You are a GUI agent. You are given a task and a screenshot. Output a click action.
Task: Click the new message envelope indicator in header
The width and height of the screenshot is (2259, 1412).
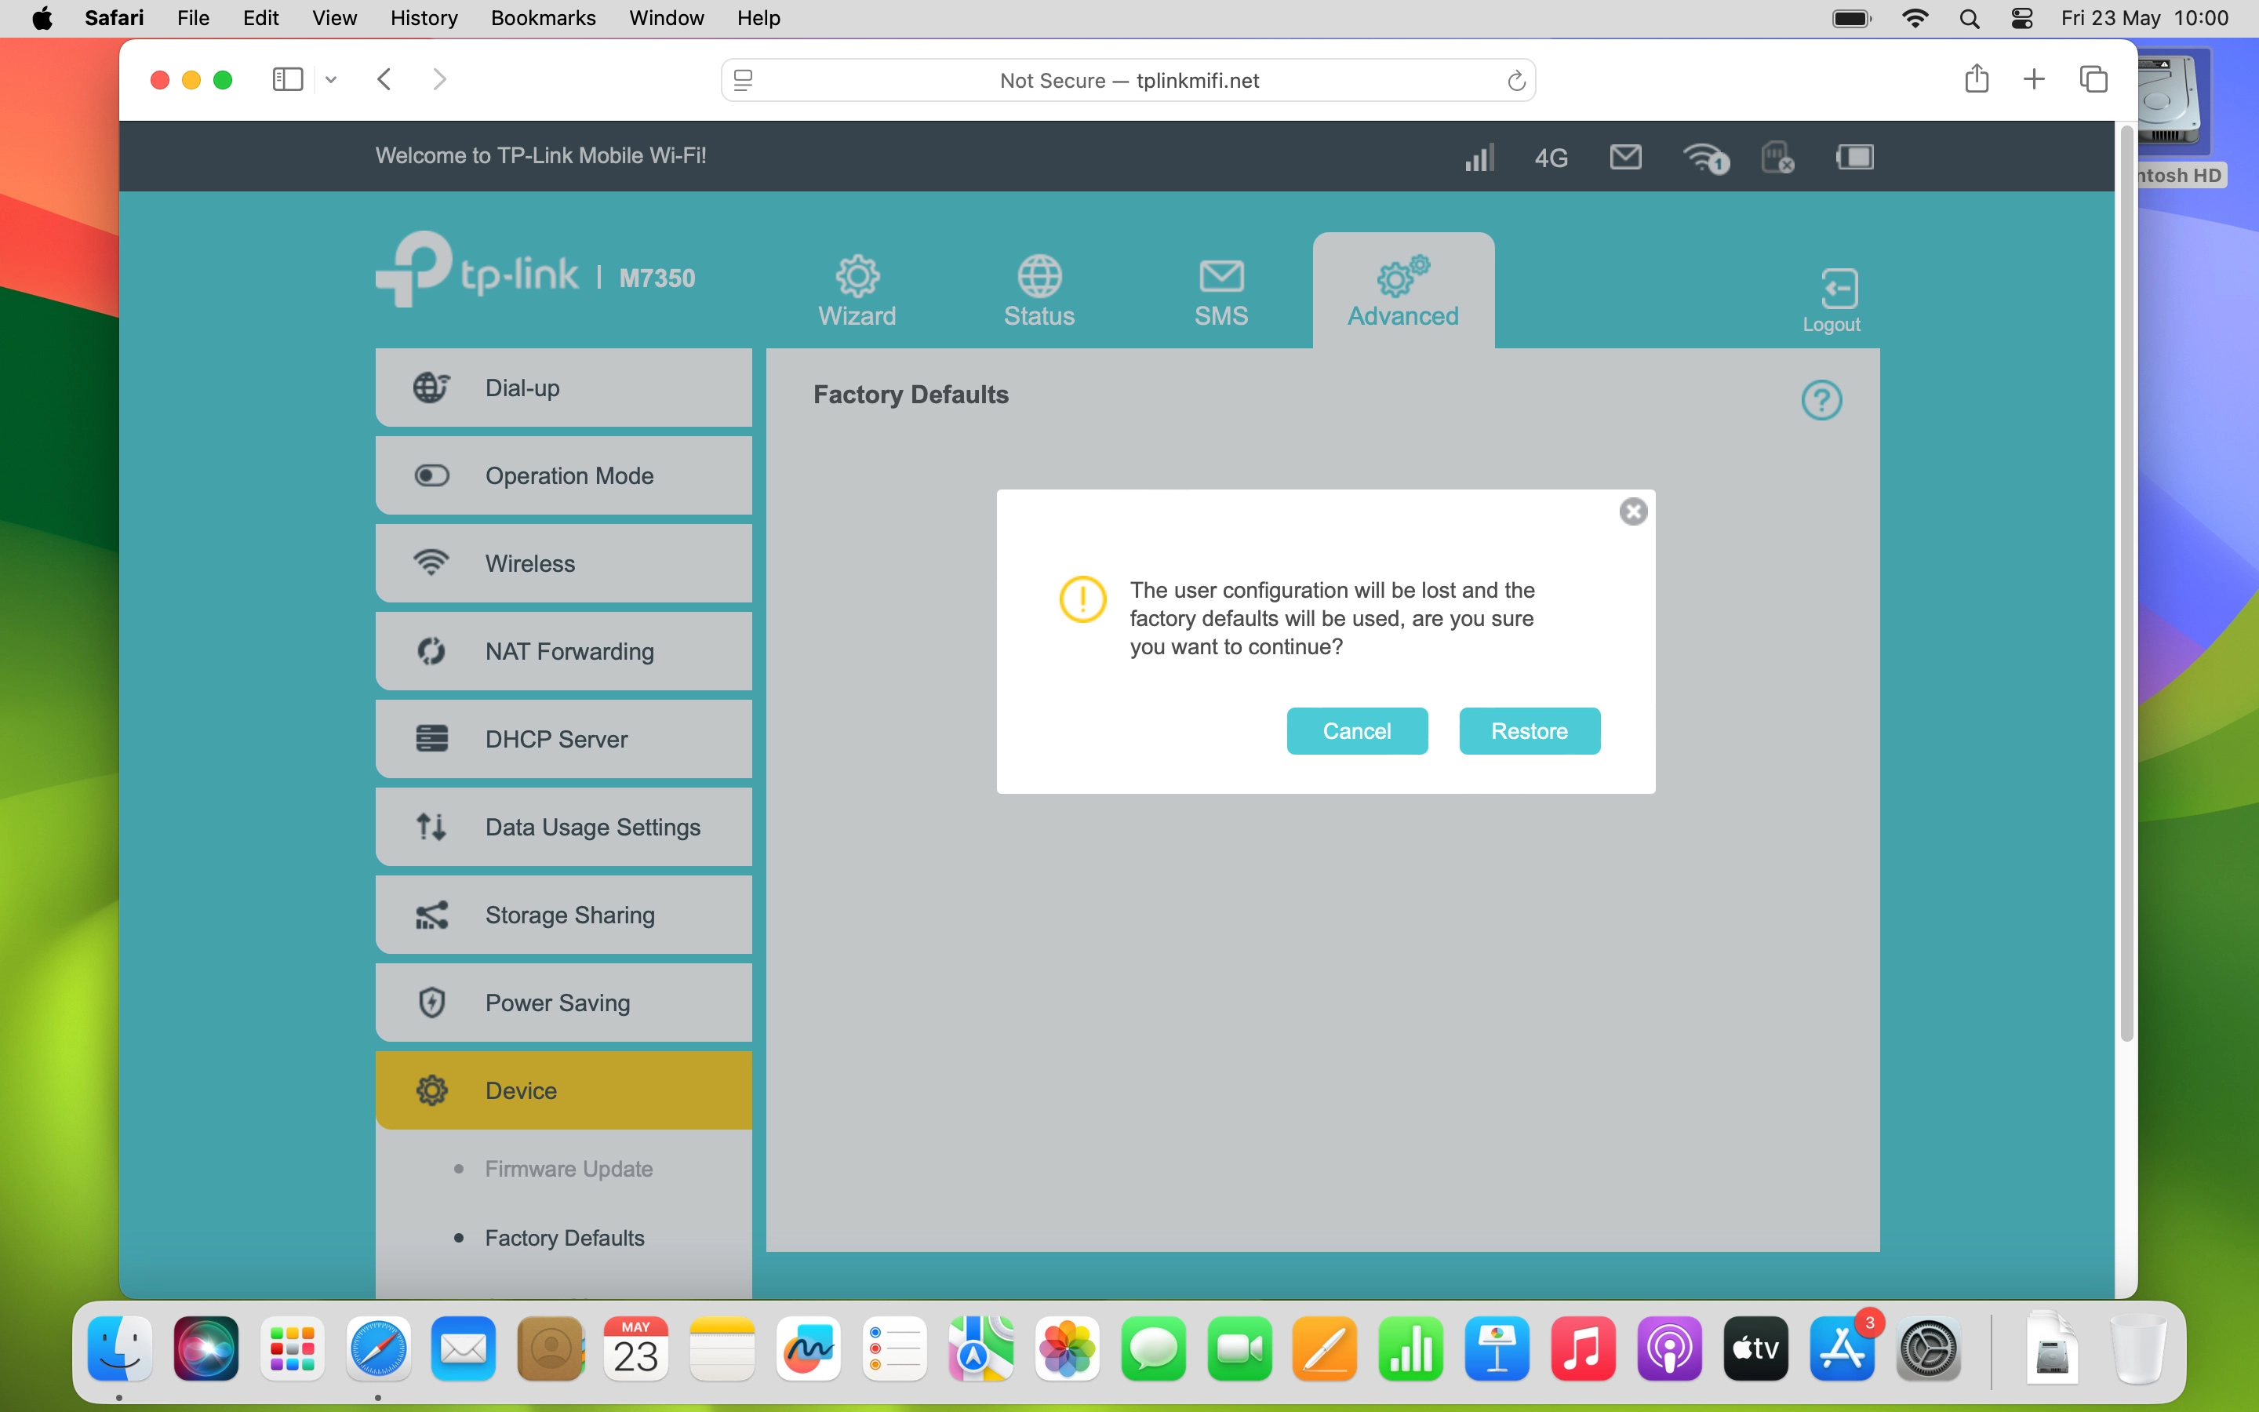pyautogui.click(x=1624, y=156)
